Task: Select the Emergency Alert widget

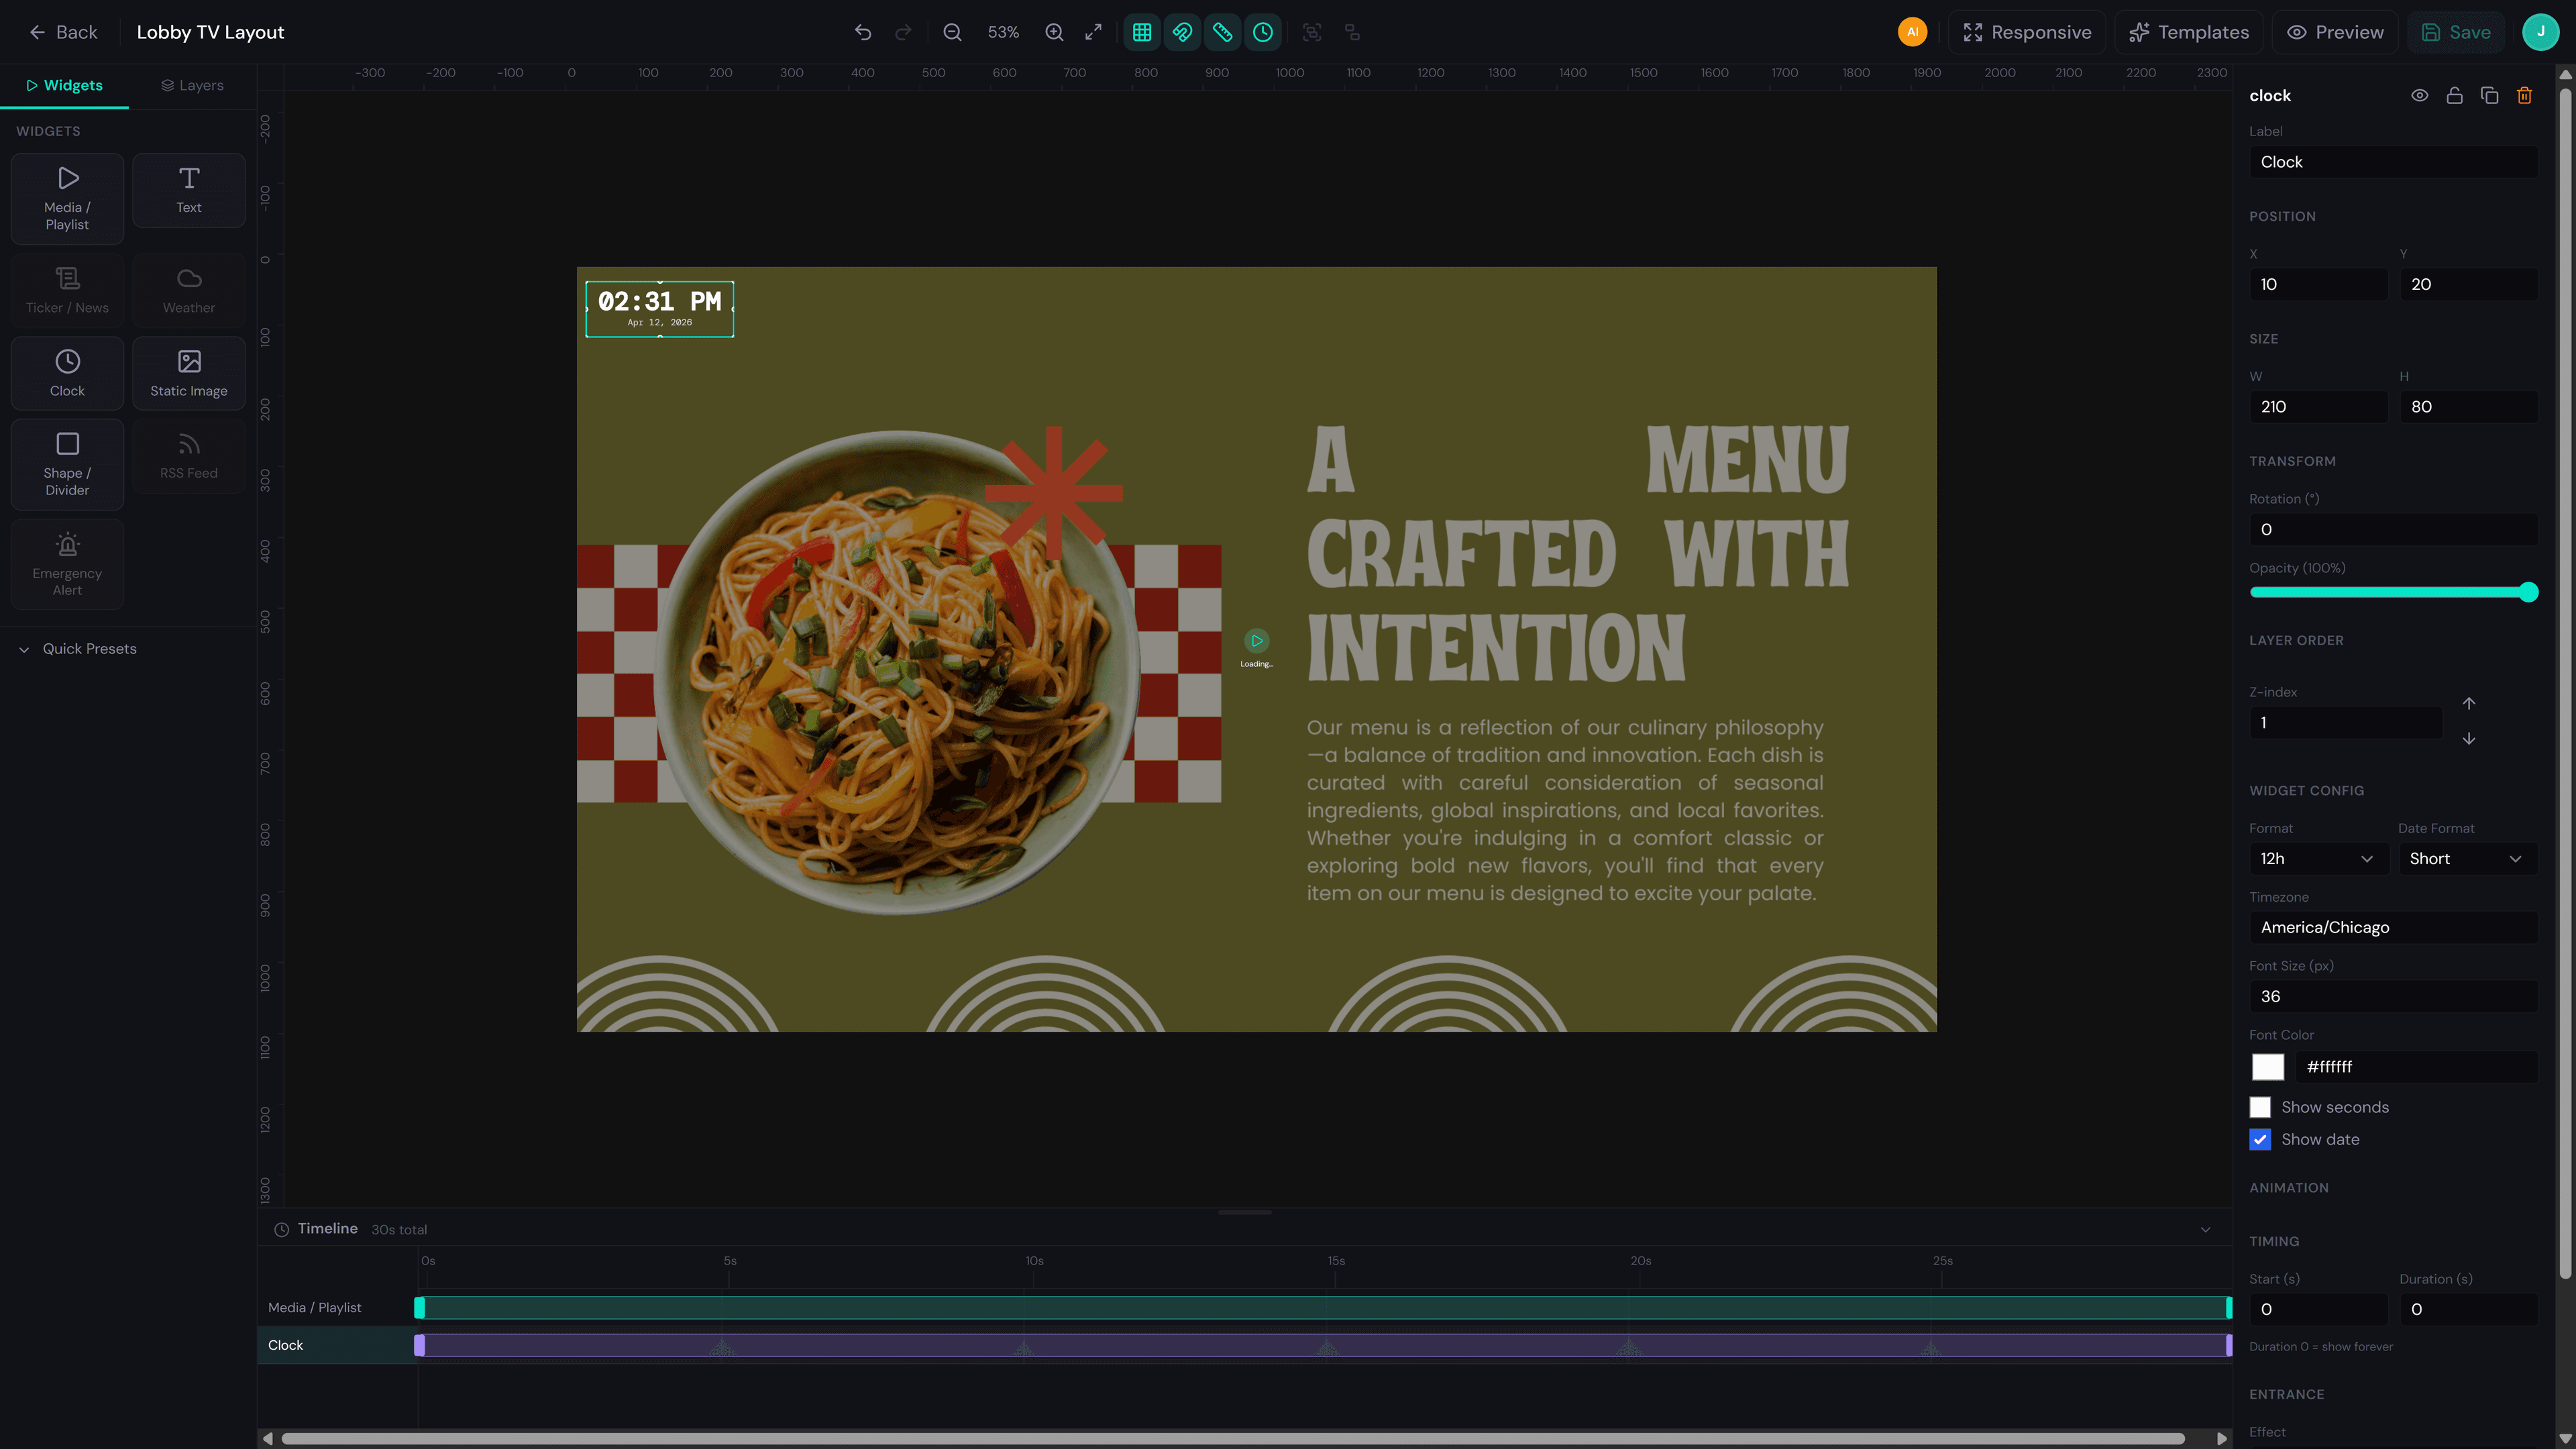Action: [67, 563]
